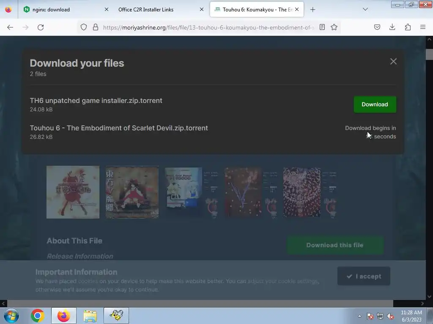Click the address bar URL field
Image resolution: width=433 pixels, height=324 pixels.
click(208, 27)
